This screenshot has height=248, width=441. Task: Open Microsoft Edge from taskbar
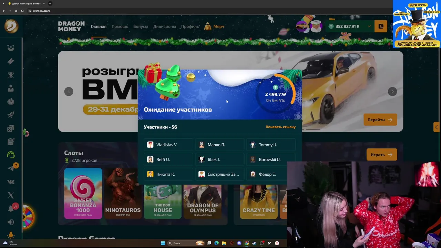coord(216,243)
